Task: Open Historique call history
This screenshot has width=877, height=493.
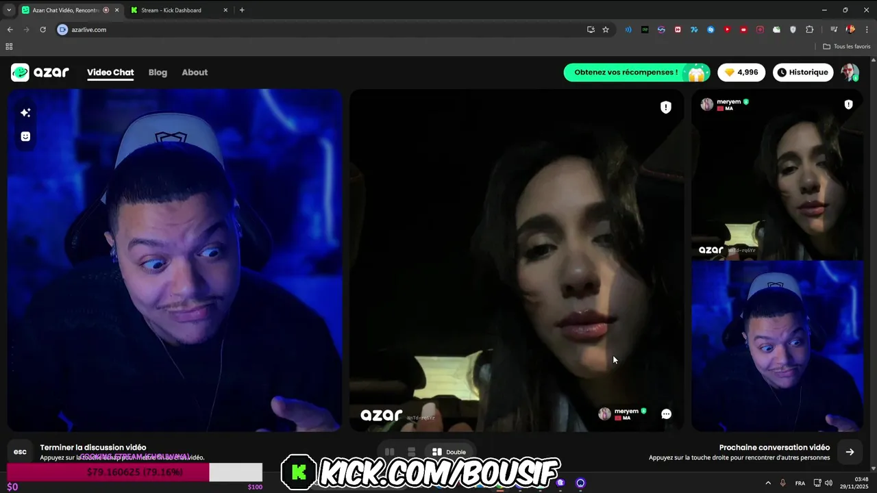Action: [x=803, y=72]
